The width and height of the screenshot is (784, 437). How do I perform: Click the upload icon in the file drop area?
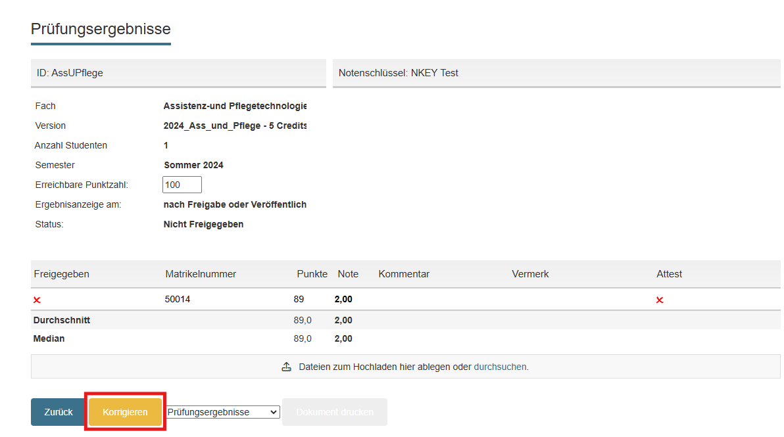coord(287,367)
